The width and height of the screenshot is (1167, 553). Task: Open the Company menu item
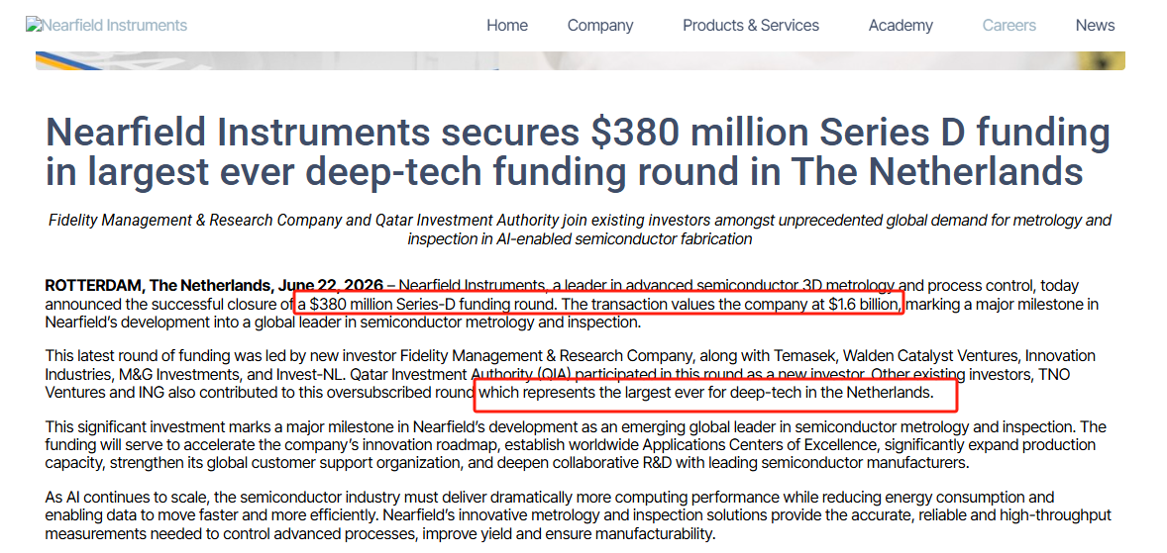pos(600,26)
